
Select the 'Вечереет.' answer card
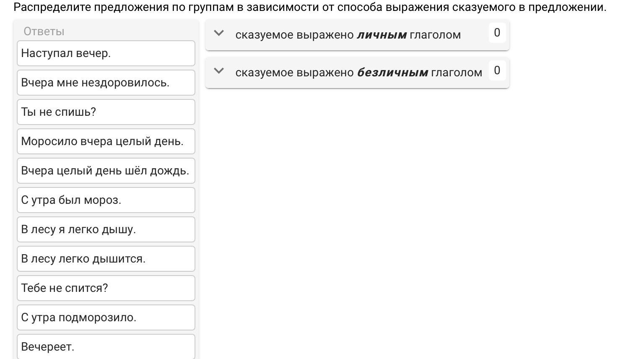106,346
